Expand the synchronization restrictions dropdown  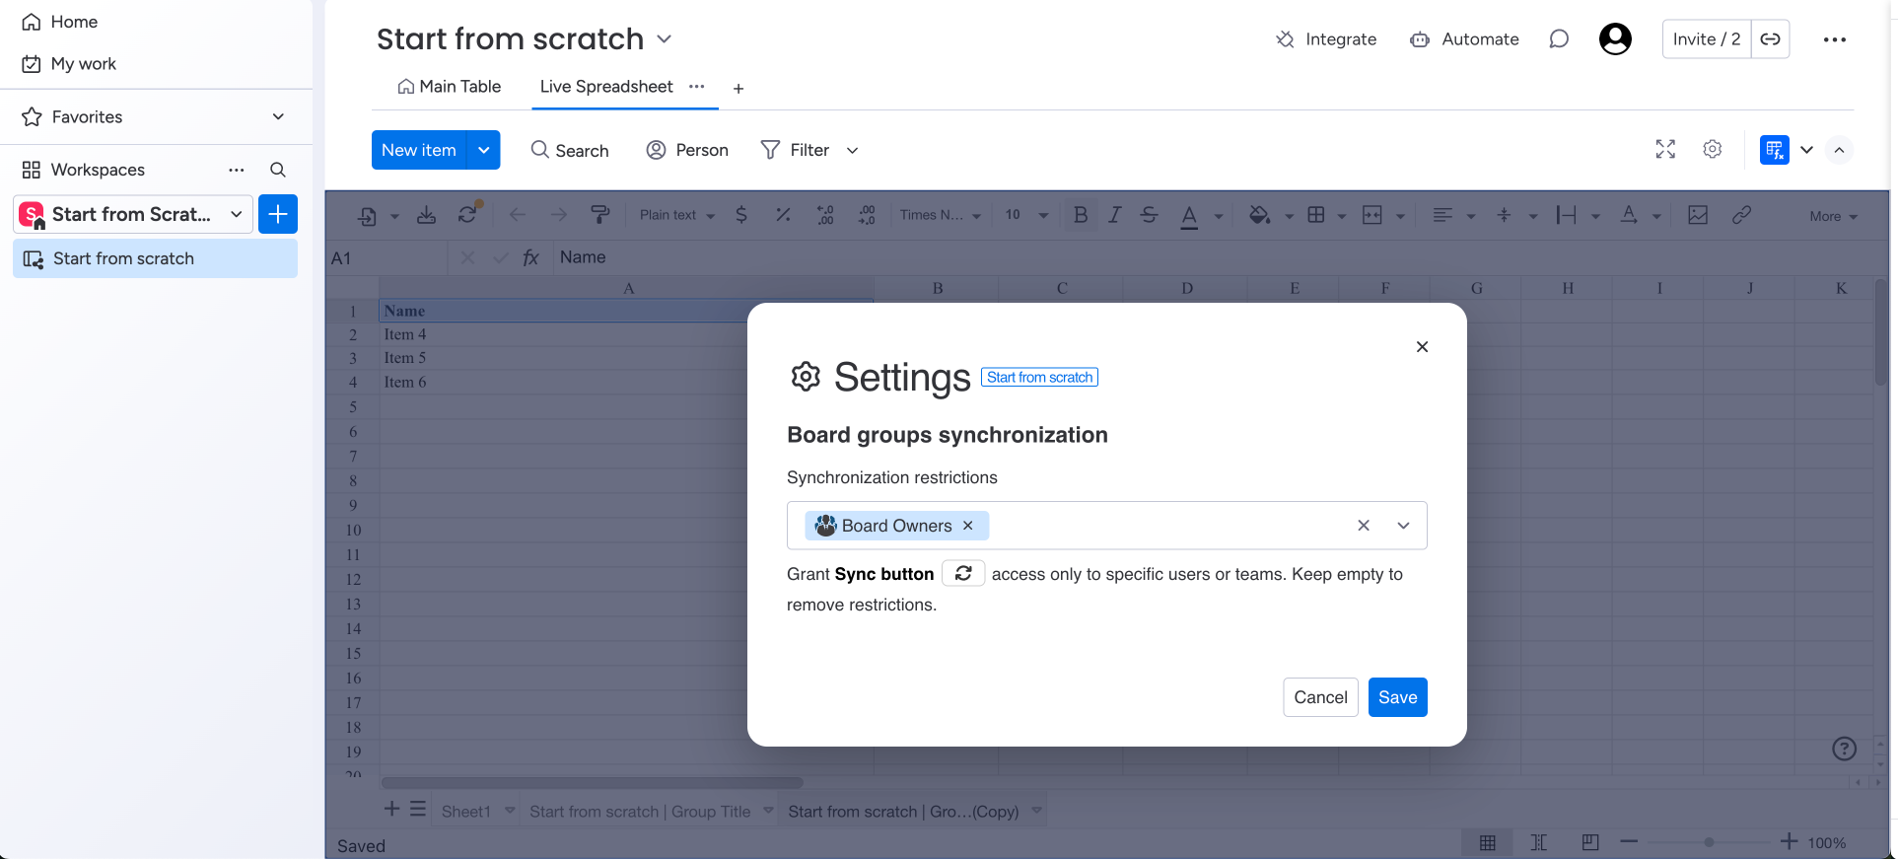point(1403,526)
